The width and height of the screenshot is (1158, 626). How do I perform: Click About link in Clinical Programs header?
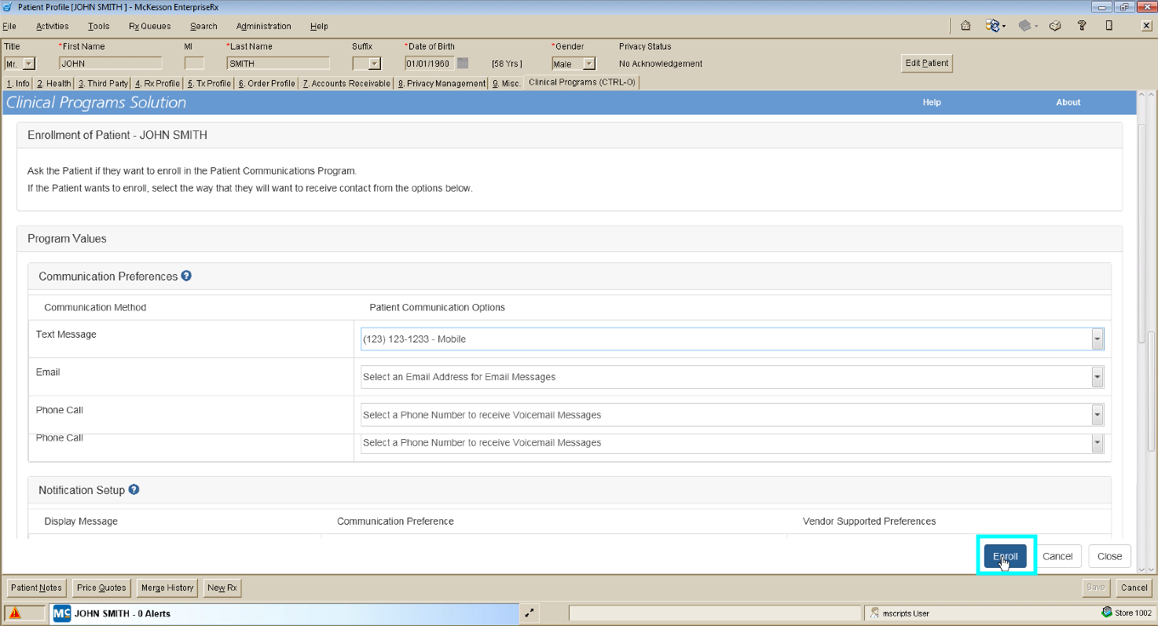(x=1068, y=102)
